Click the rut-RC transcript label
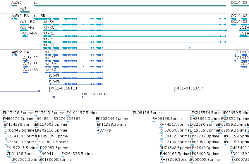249x164 pixels. [48, 27]
